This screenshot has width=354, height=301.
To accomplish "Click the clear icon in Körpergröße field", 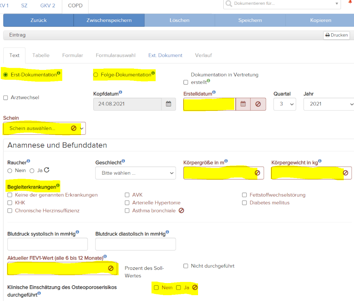I will click(258, 172).
